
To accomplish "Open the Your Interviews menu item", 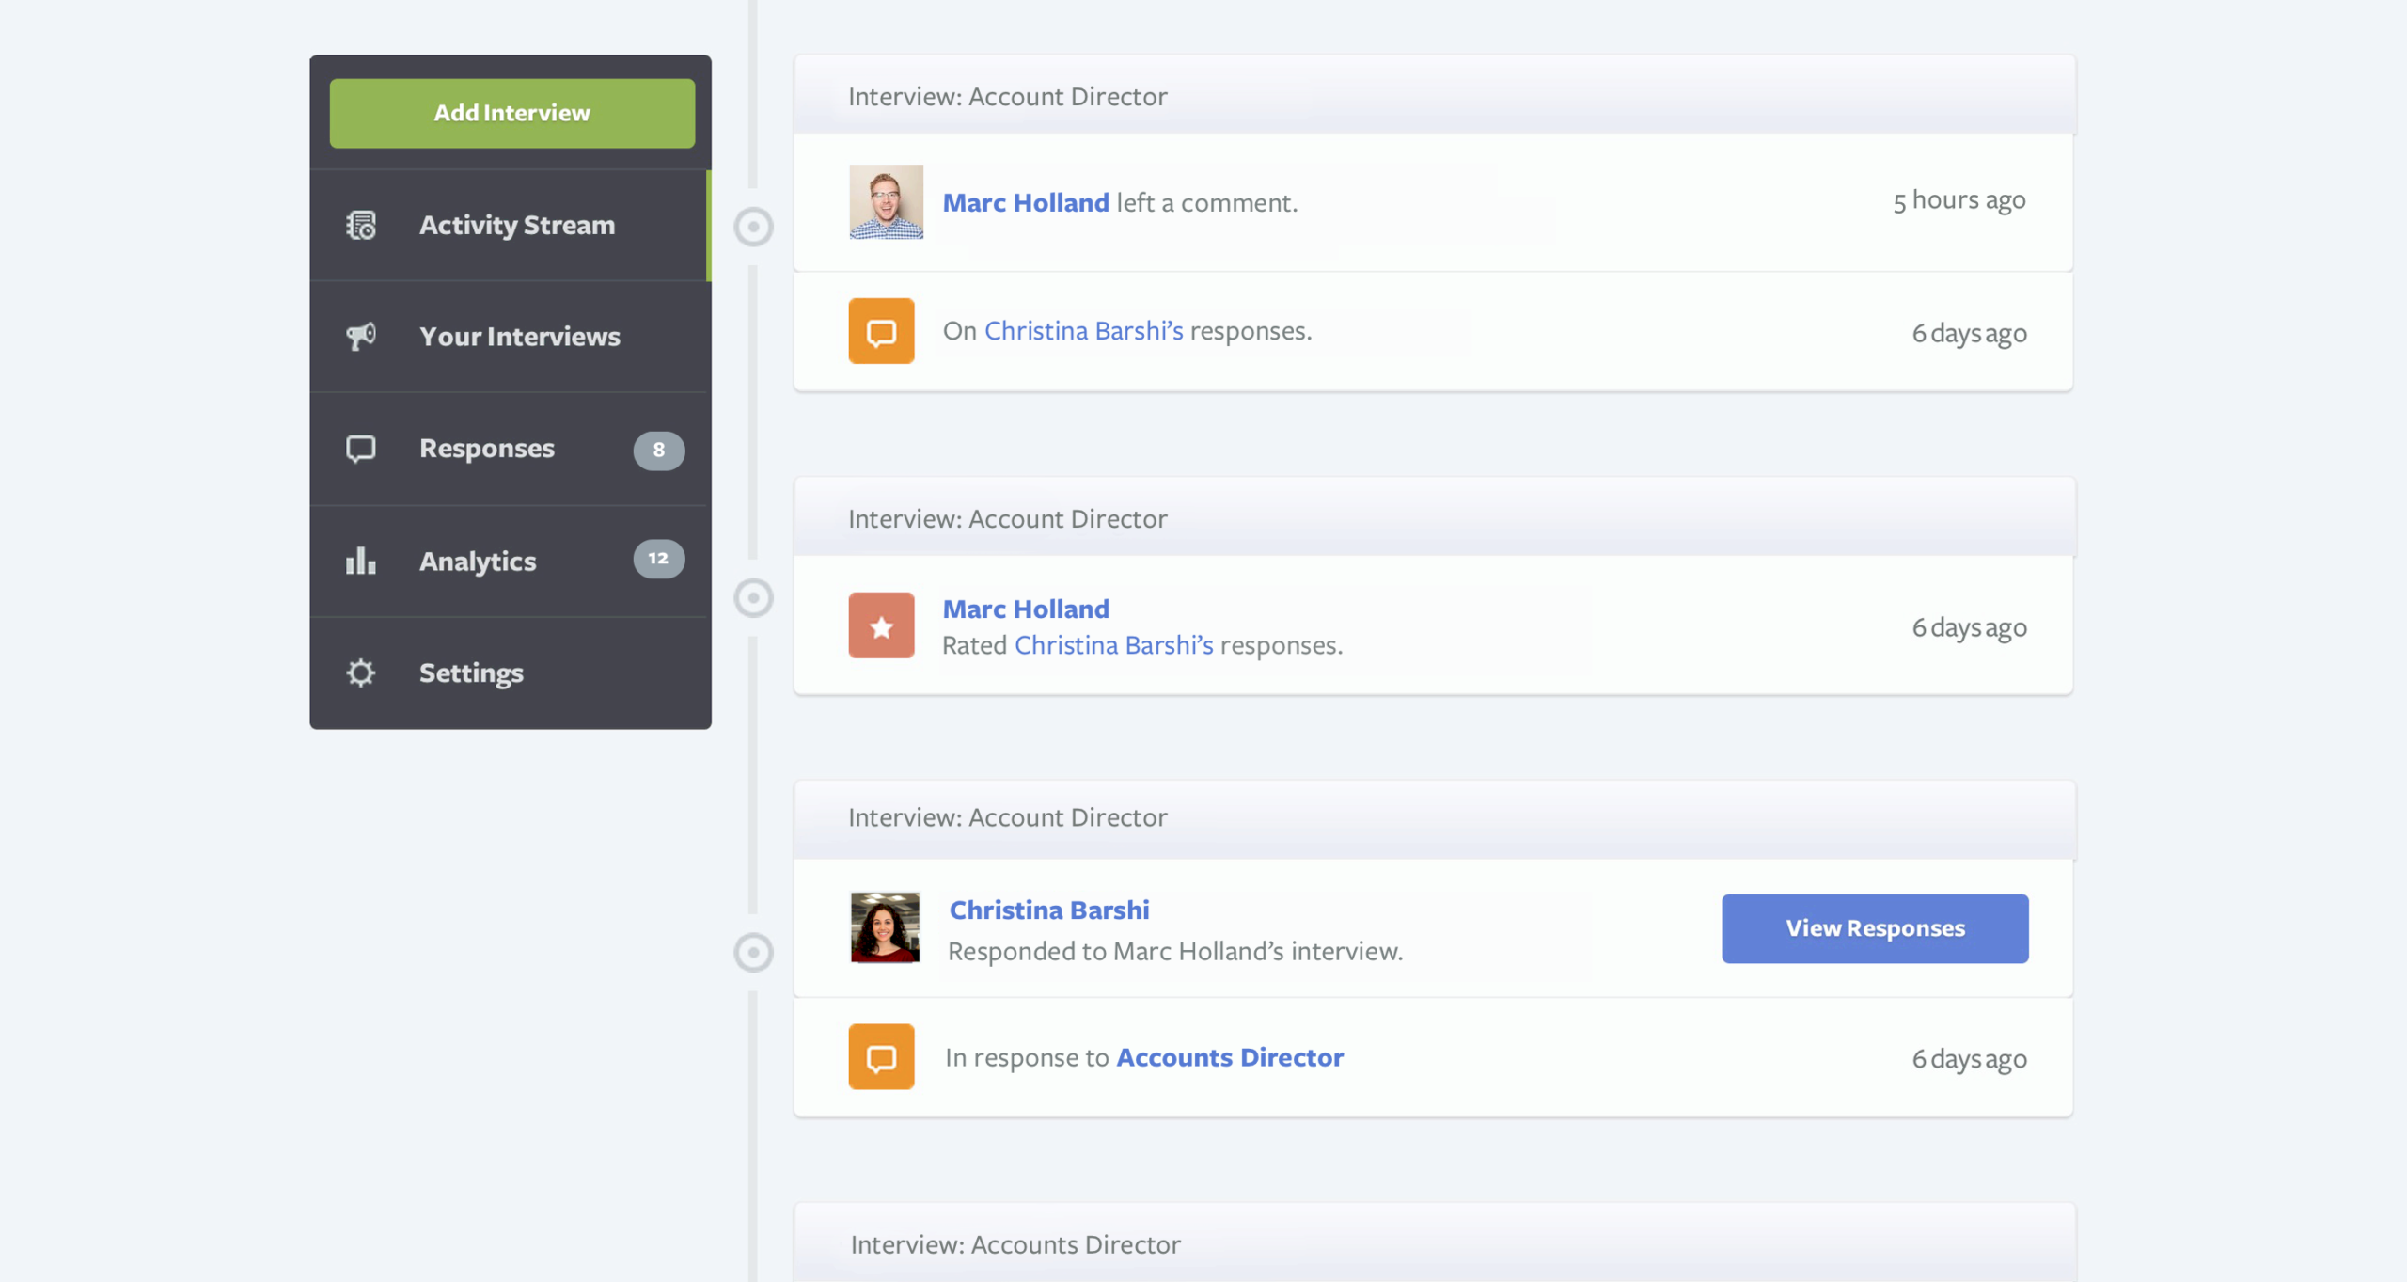I will pos(519,337).
